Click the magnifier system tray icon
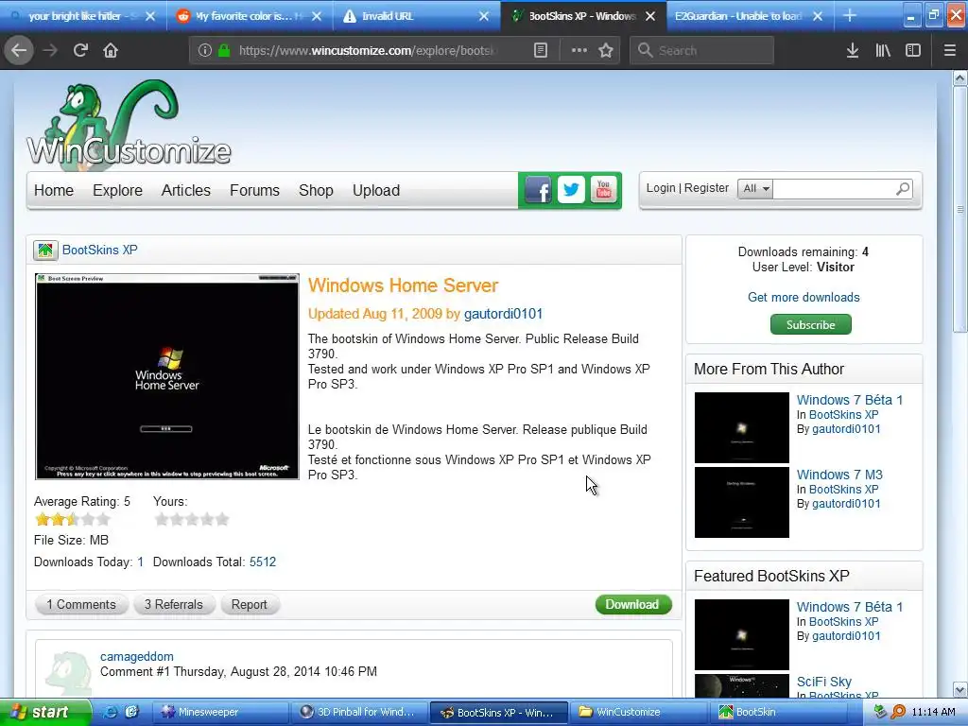Image resolution: width=968 pixels, height=726 pixels. pyautogui.click(x=898, y=712)
